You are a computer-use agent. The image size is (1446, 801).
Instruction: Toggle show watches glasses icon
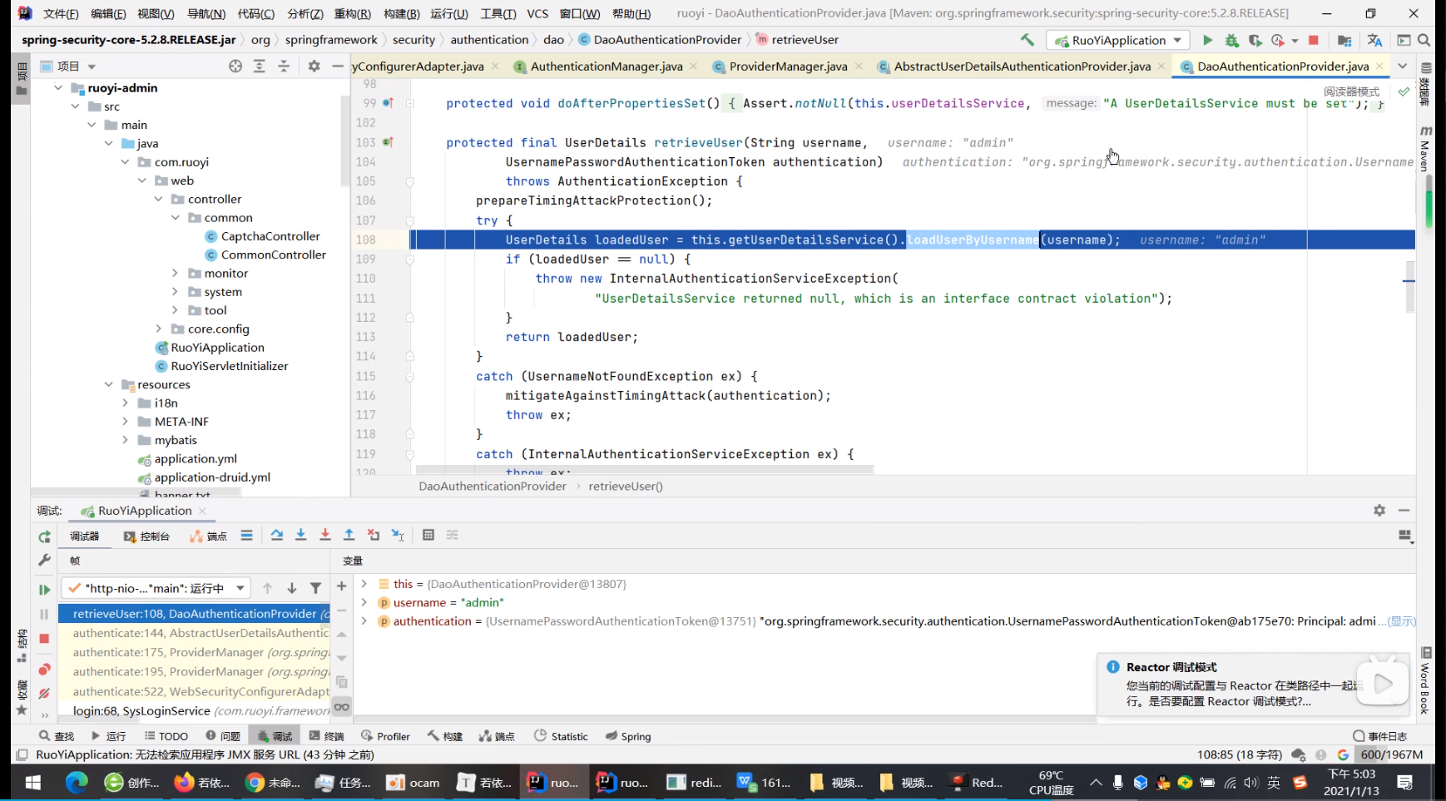[341, 706]
